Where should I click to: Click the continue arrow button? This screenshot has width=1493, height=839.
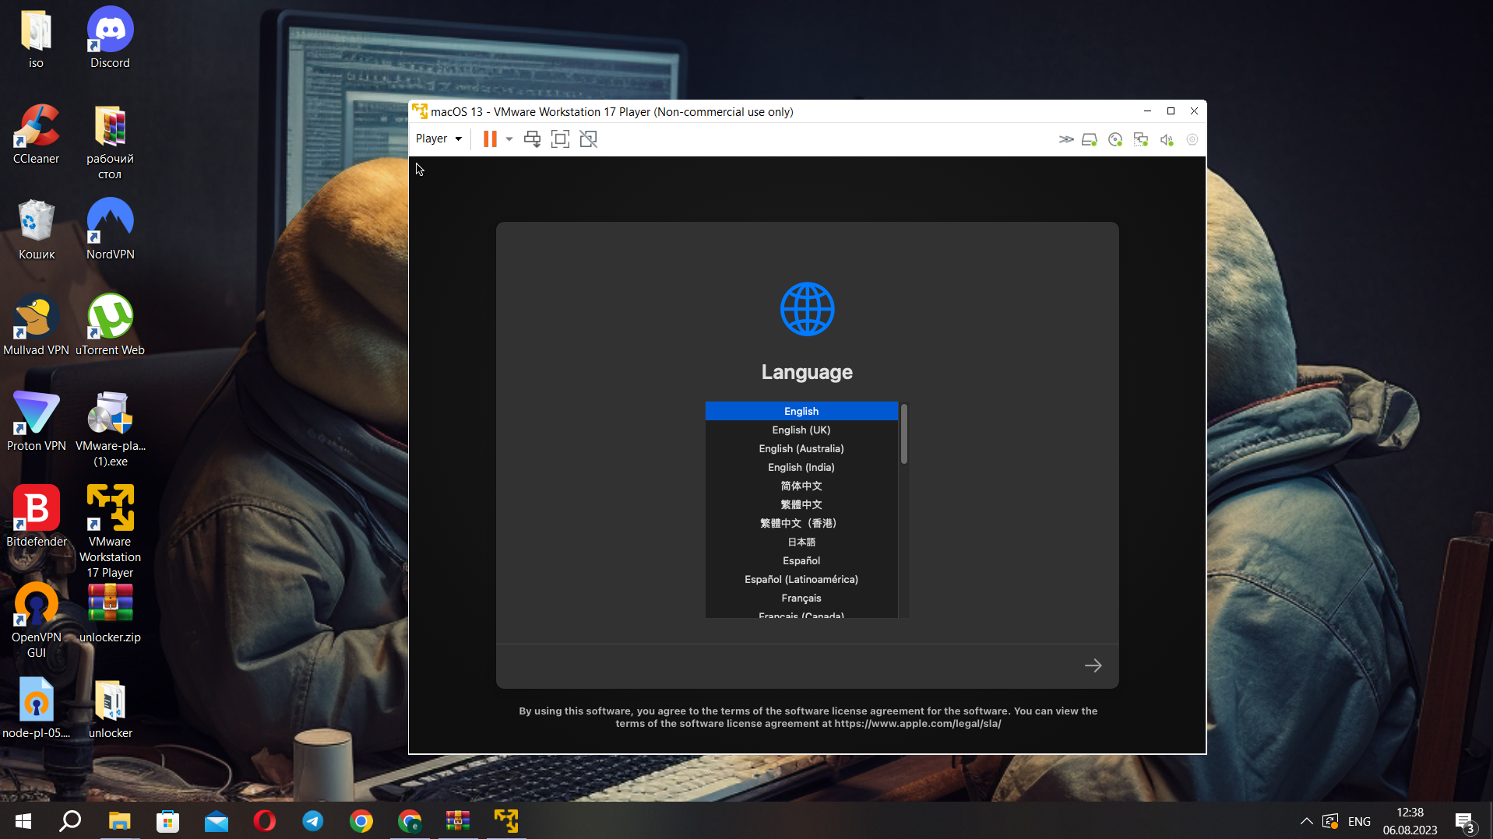point(1093,665)
